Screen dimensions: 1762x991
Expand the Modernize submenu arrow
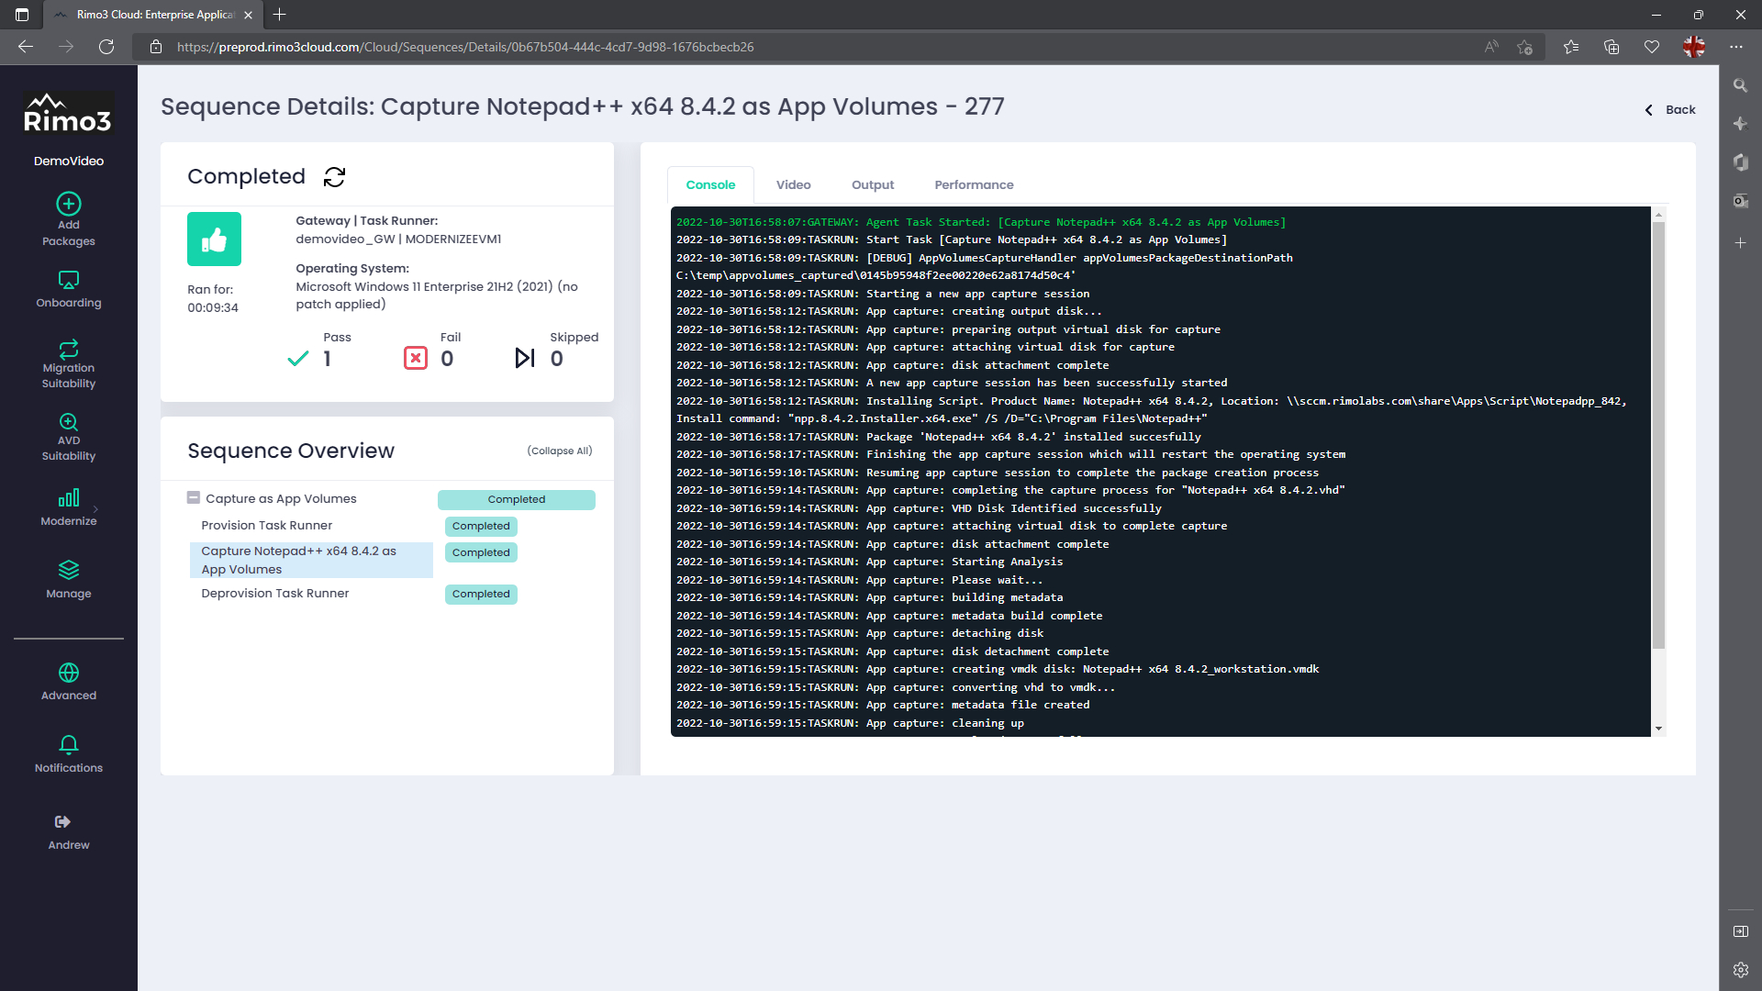point(95,509)
